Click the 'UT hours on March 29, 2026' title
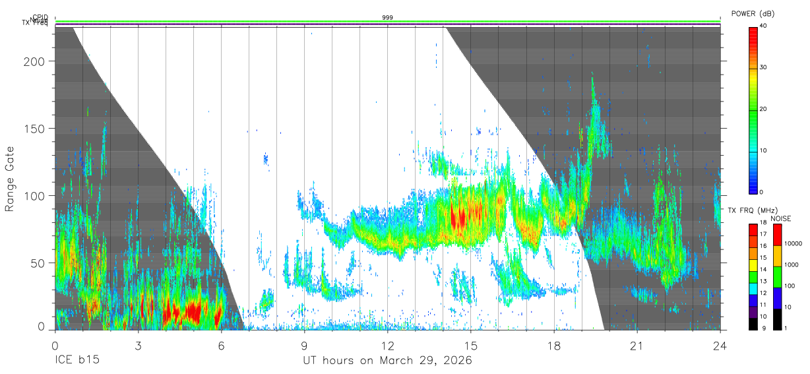Image resolution: width=810 pixels, height=374 pixels. (387, 361)
